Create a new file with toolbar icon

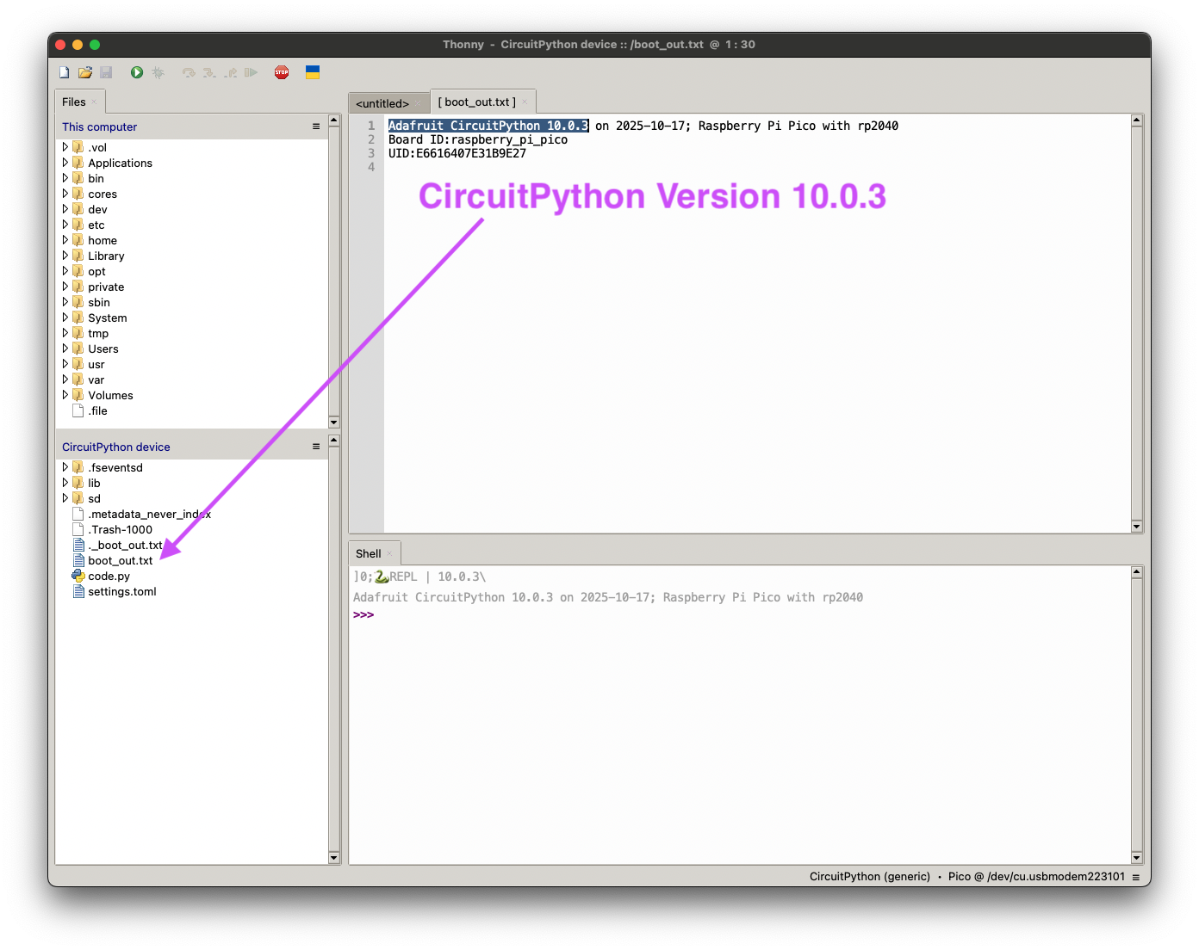pos(64,72)
